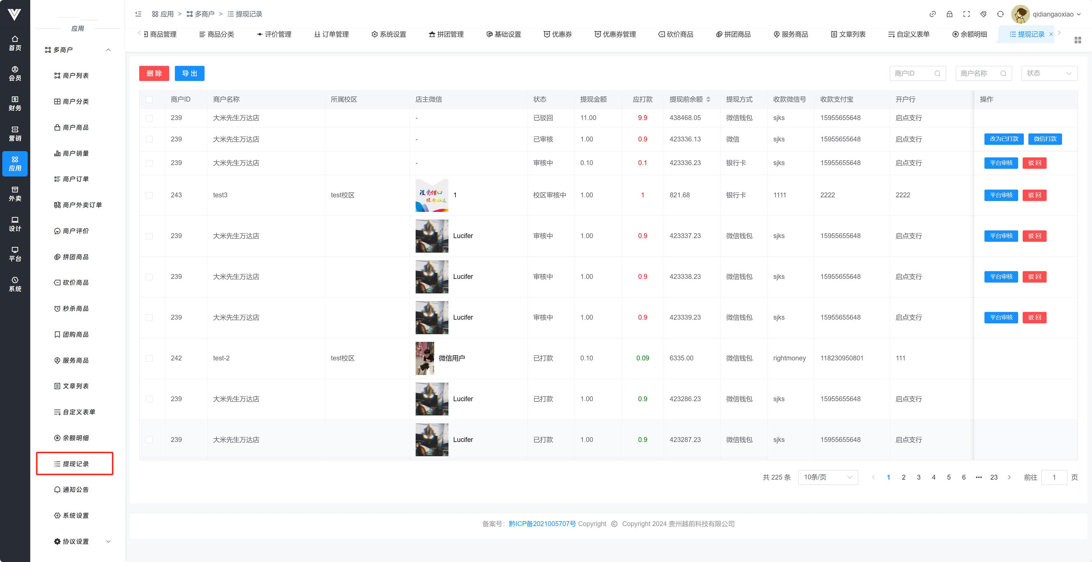The height and width of the screenshot is (562, 1092).
Task: Sort by 提现前余额 column arrows
Action: (708, 99)
